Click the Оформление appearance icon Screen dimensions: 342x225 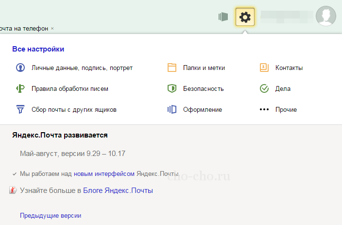click(x=171, y=109)
